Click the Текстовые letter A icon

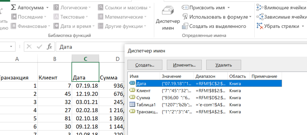(56, 17)
